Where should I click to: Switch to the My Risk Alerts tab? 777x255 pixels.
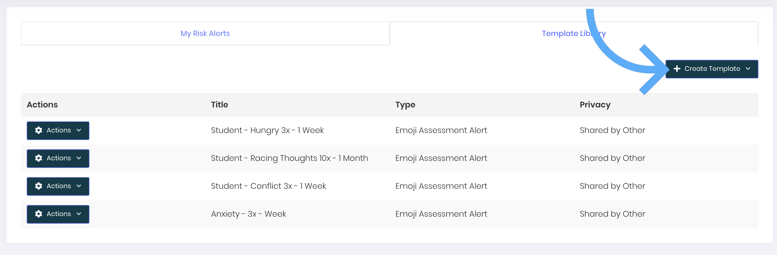coord(205,33)
